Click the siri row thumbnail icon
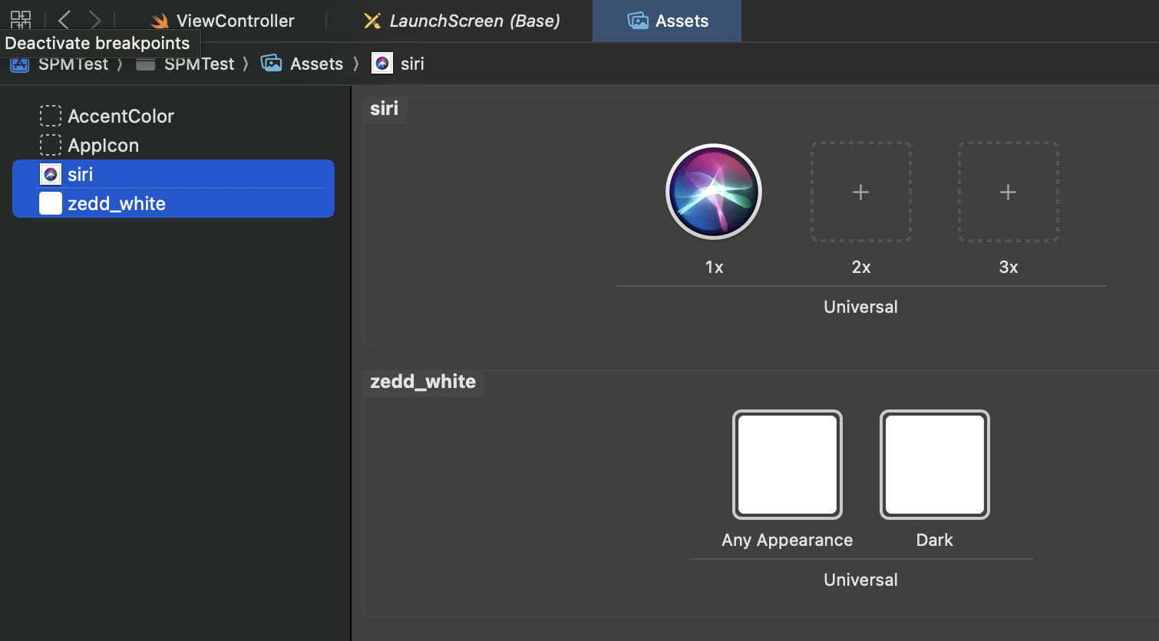 (x=51, y=174)
